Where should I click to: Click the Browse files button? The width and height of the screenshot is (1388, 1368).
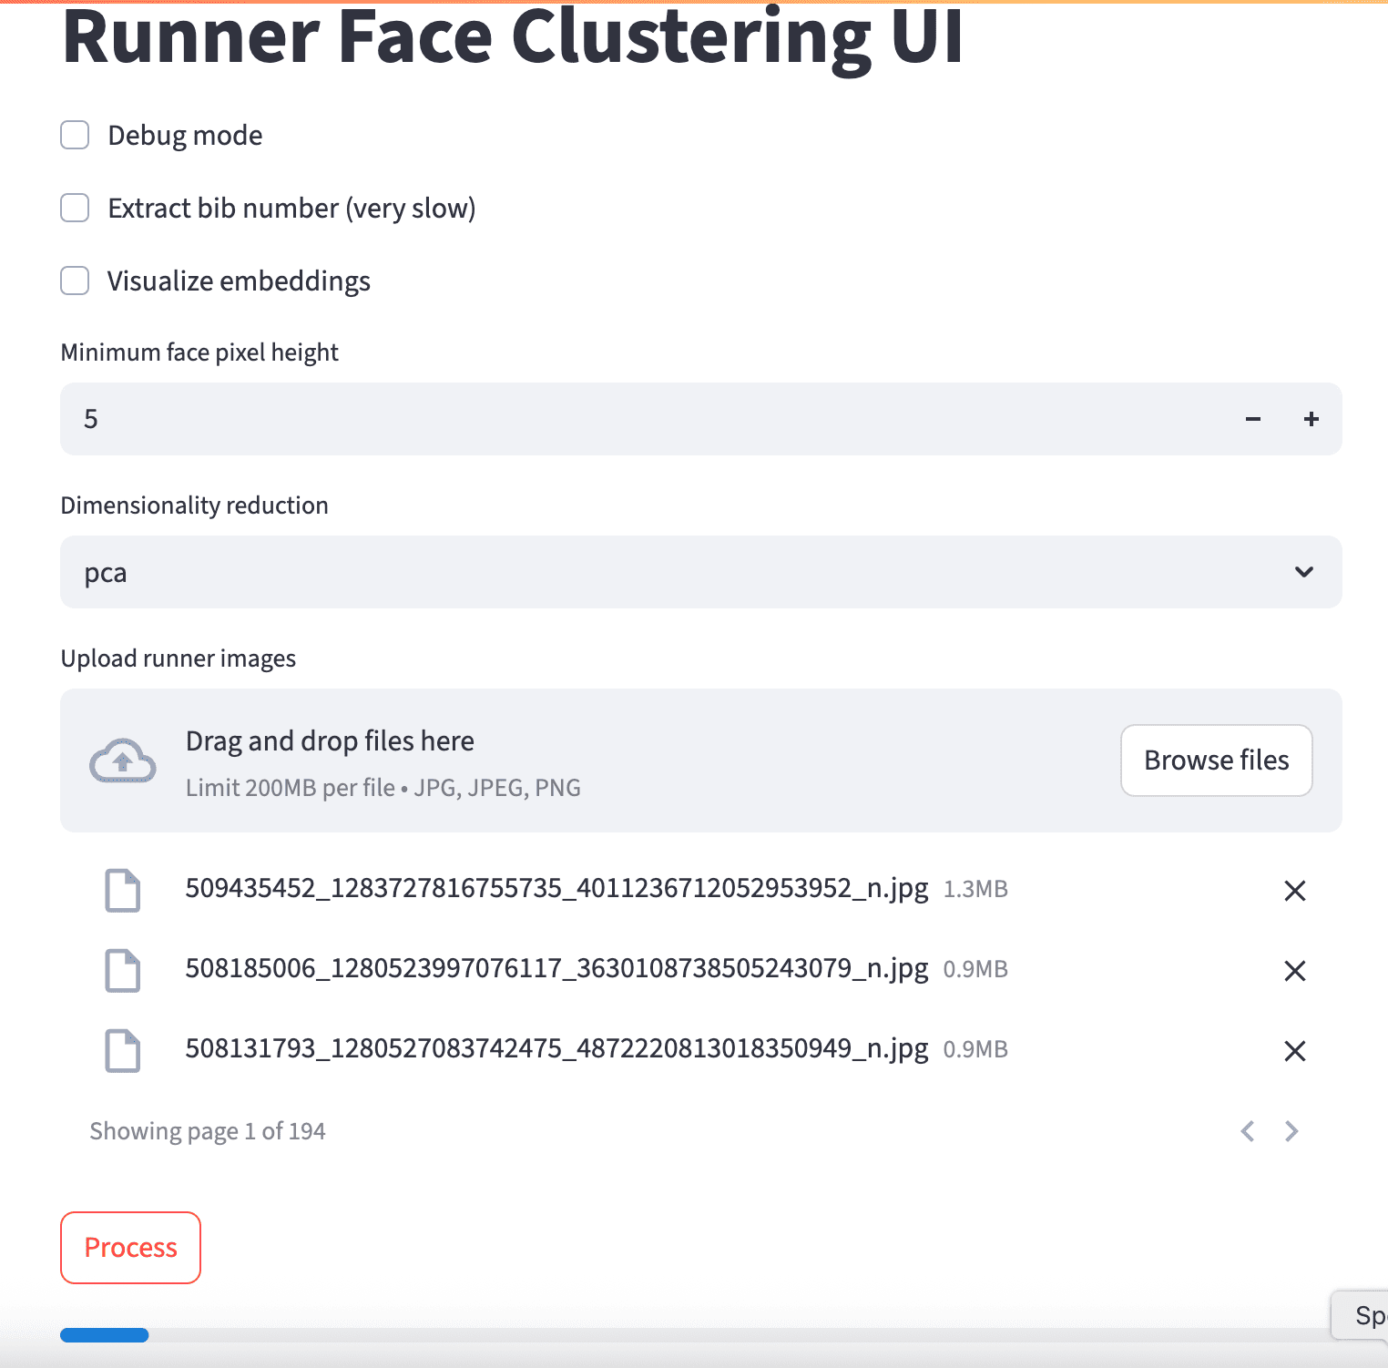(1217, 761)
